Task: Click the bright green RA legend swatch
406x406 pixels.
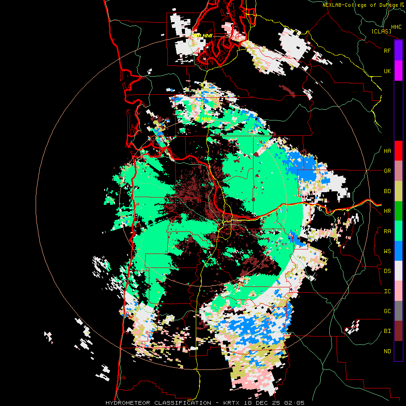Action: pos(398,231)
